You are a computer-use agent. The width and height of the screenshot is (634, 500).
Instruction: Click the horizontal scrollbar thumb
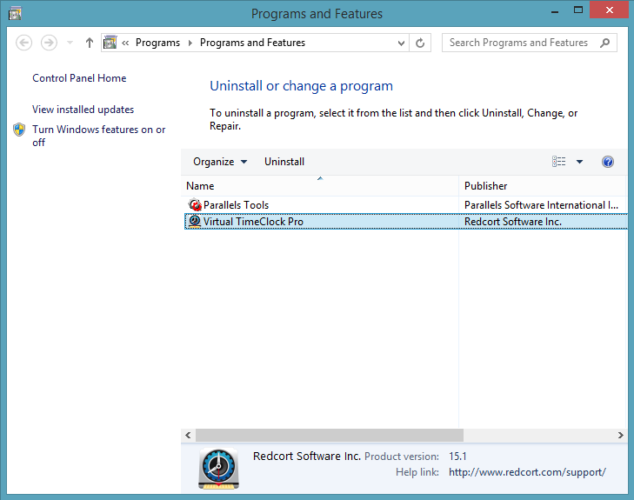[330, 436]
